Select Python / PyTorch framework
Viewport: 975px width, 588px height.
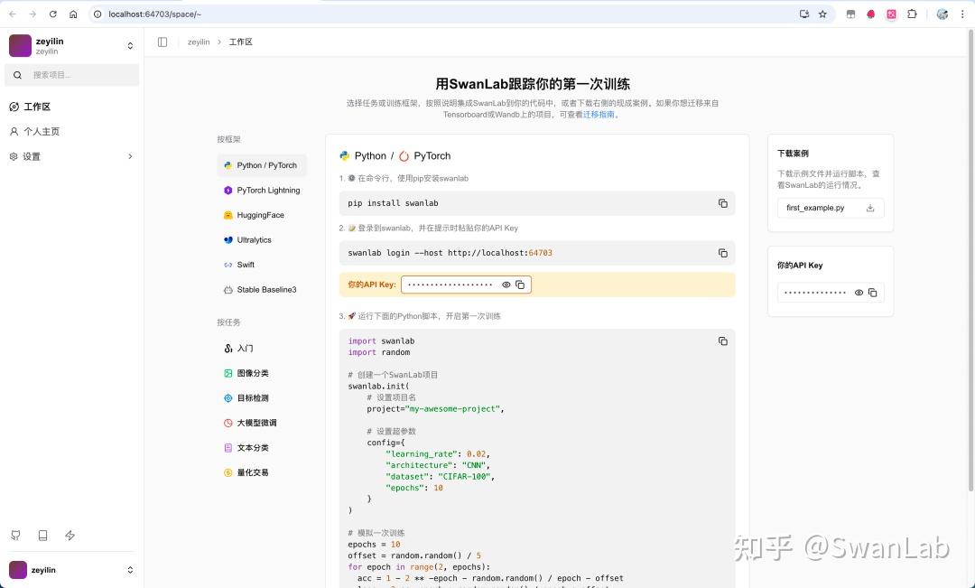pos(262,165)
